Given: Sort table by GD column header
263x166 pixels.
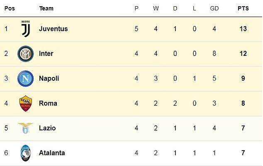Looking at the screenshot, I should [214, 8].
